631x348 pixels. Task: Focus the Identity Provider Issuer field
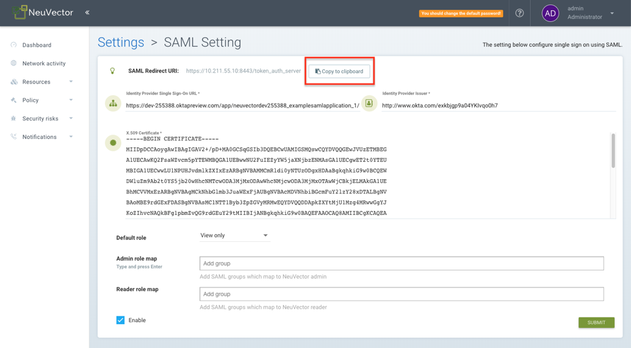pyautogui.click(x=498, y=105)
